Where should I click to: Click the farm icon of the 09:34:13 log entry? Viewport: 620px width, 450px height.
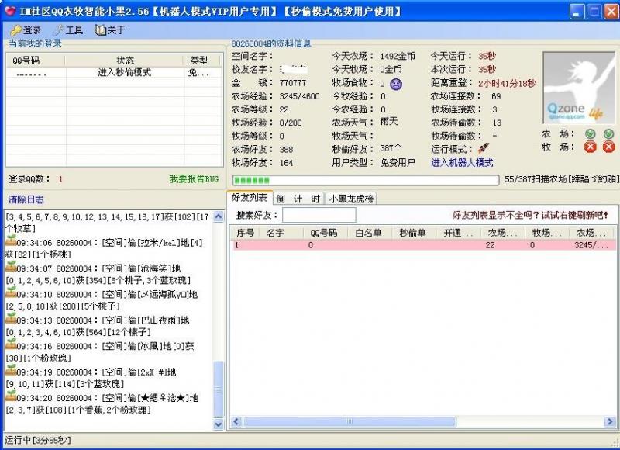pyautogui.click(x=11, y=318)
